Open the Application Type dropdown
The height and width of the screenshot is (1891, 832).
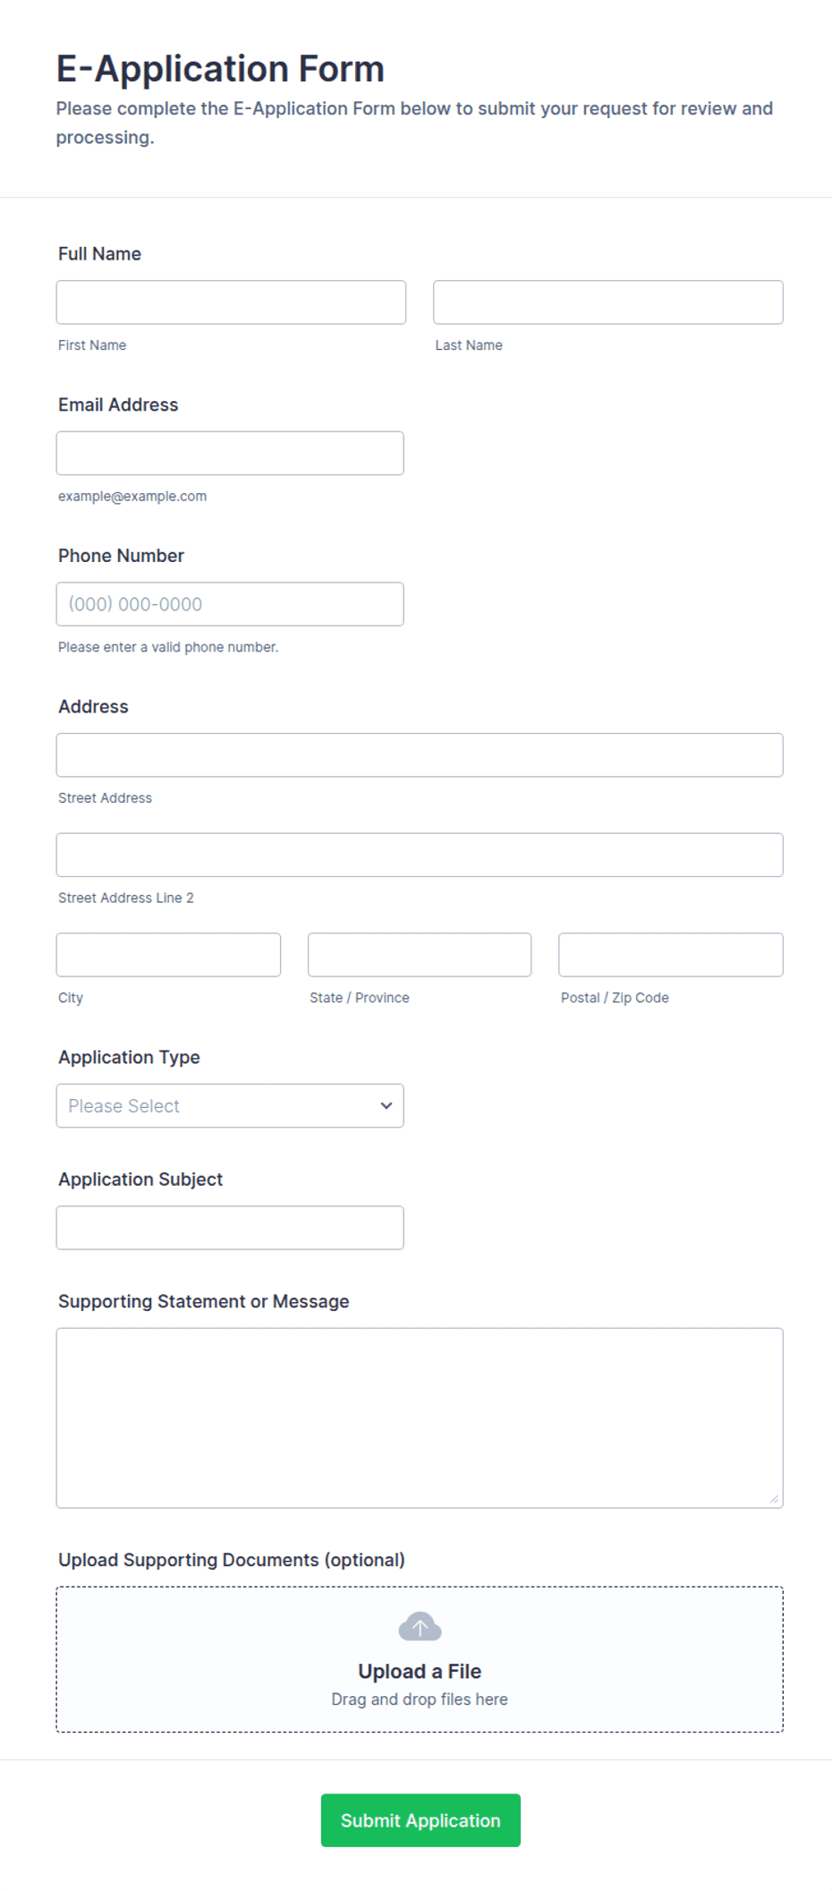(230, 1105)
